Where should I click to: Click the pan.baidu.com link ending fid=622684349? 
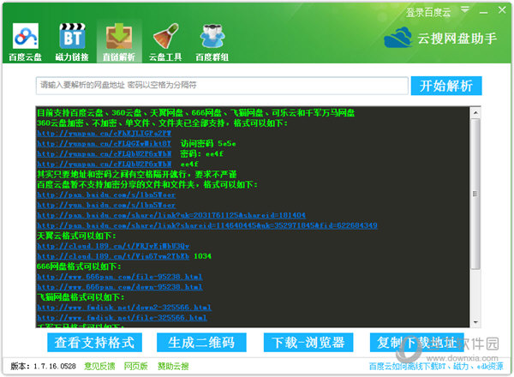pyautogui.click(x=207, y=225)
